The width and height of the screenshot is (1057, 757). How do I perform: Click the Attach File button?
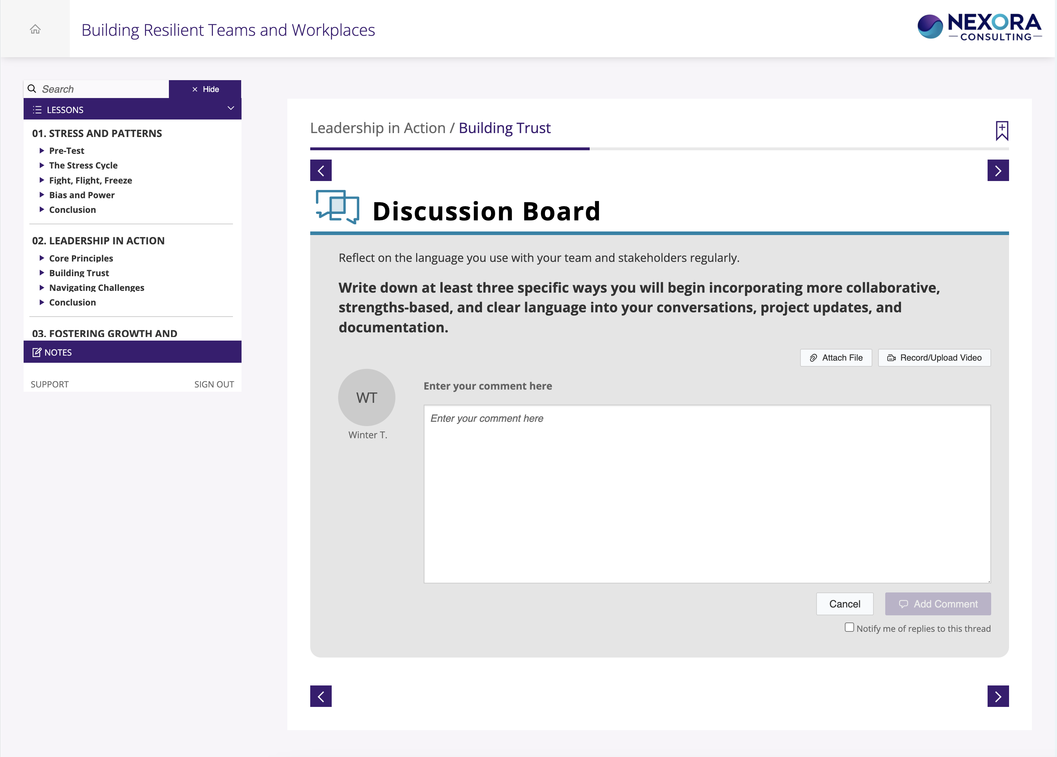[x=836, y=358]
